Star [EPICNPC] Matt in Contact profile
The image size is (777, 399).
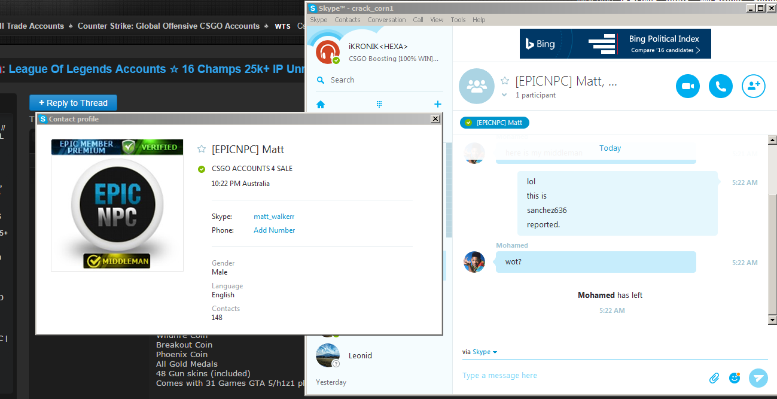[x=202, y=149]
